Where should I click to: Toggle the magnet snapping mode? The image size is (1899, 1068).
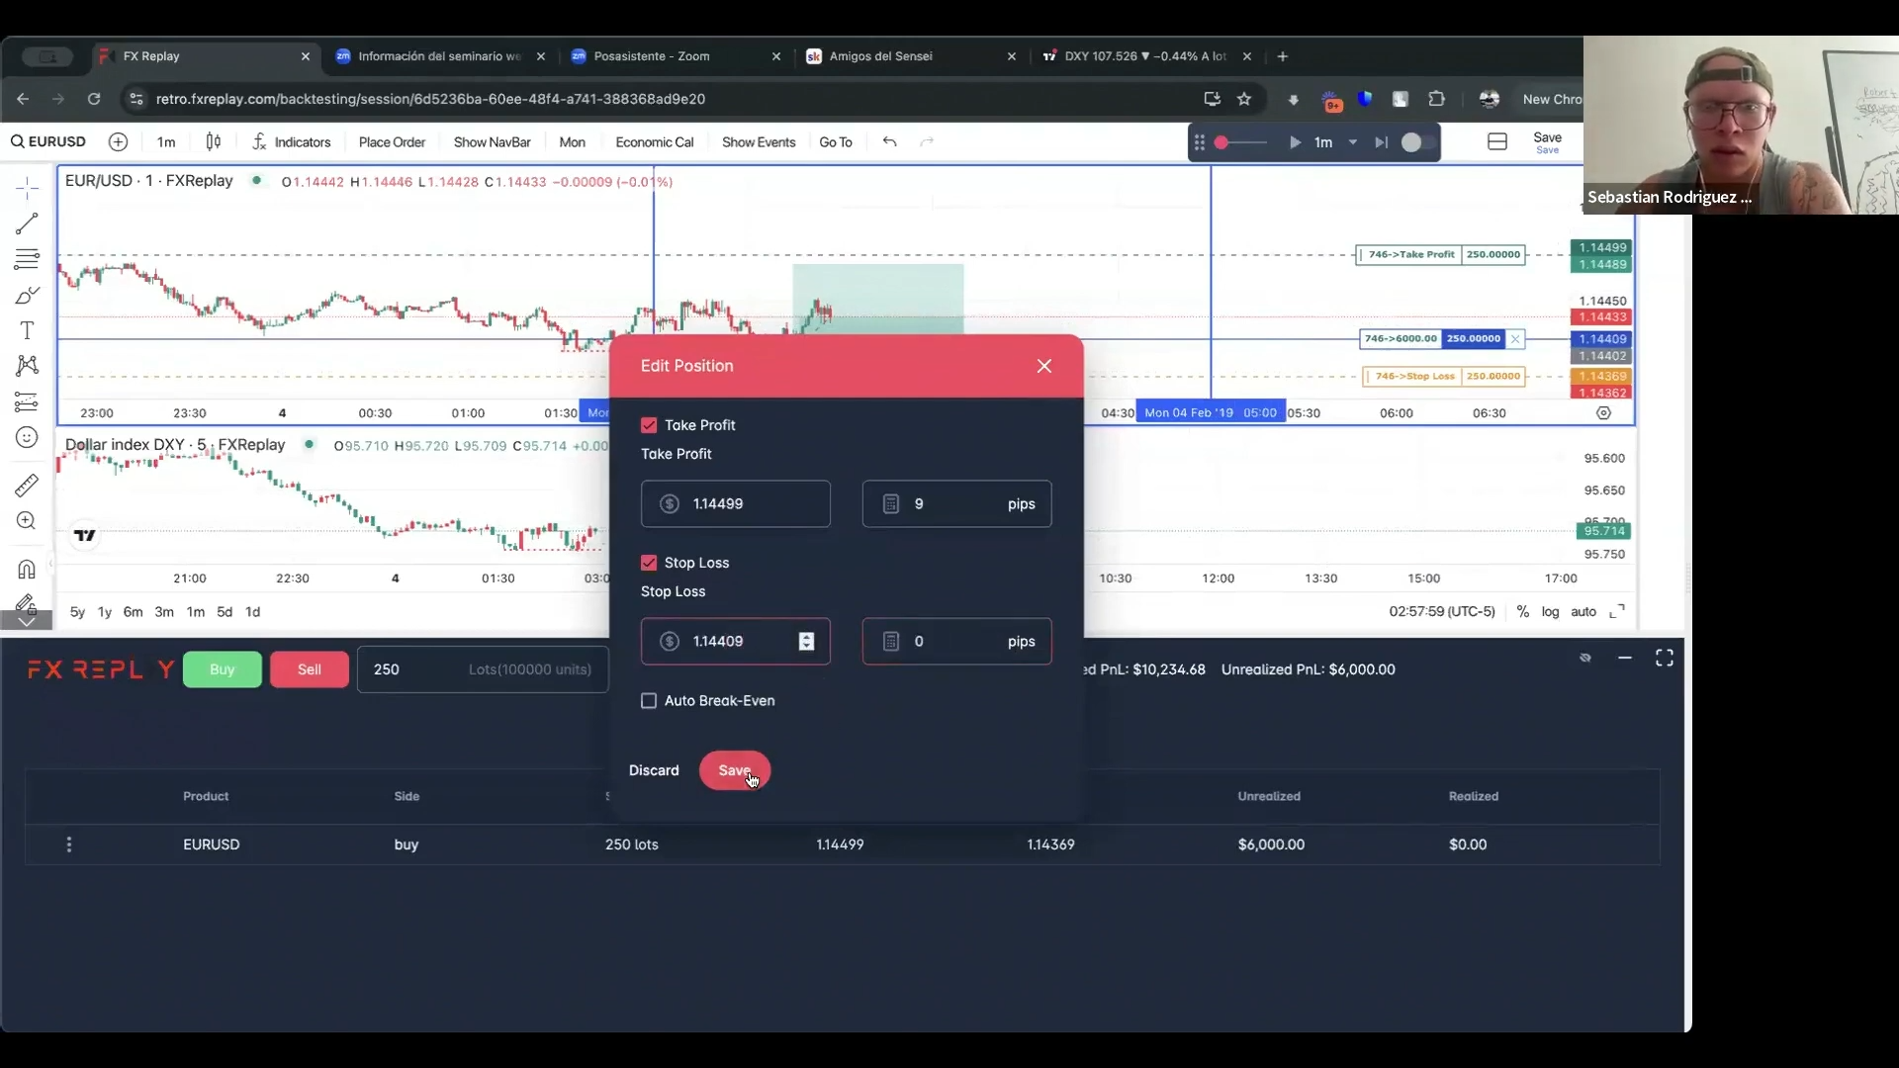click(27, 570)
